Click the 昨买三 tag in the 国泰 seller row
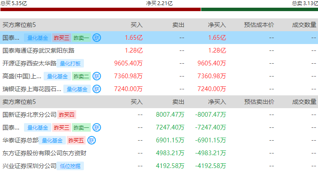Screen dimensions: 318x171 [x=62, y=128]
